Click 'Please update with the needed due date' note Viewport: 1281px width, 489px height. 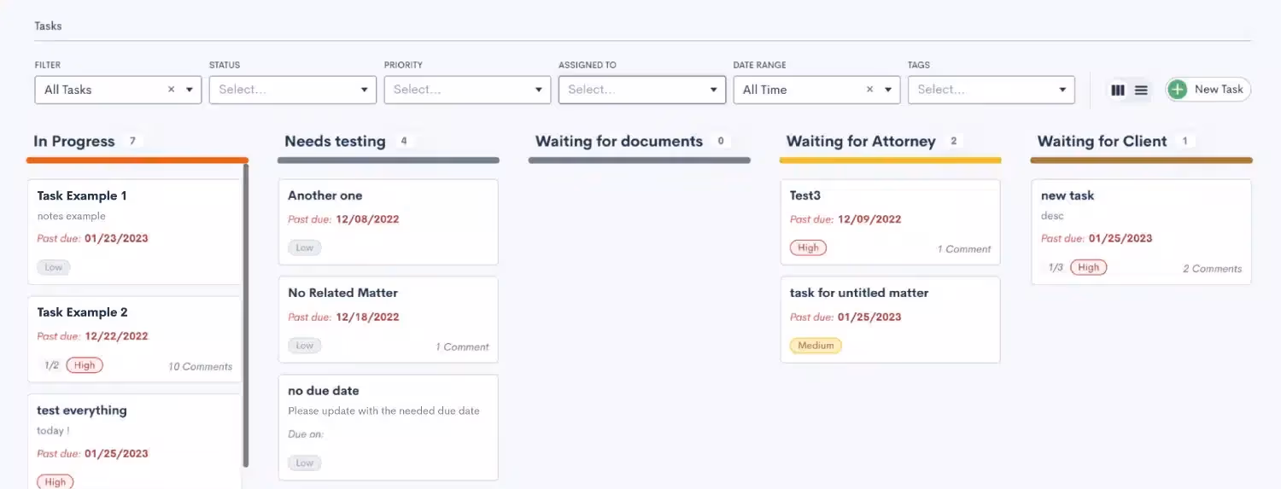click(383, 410)
